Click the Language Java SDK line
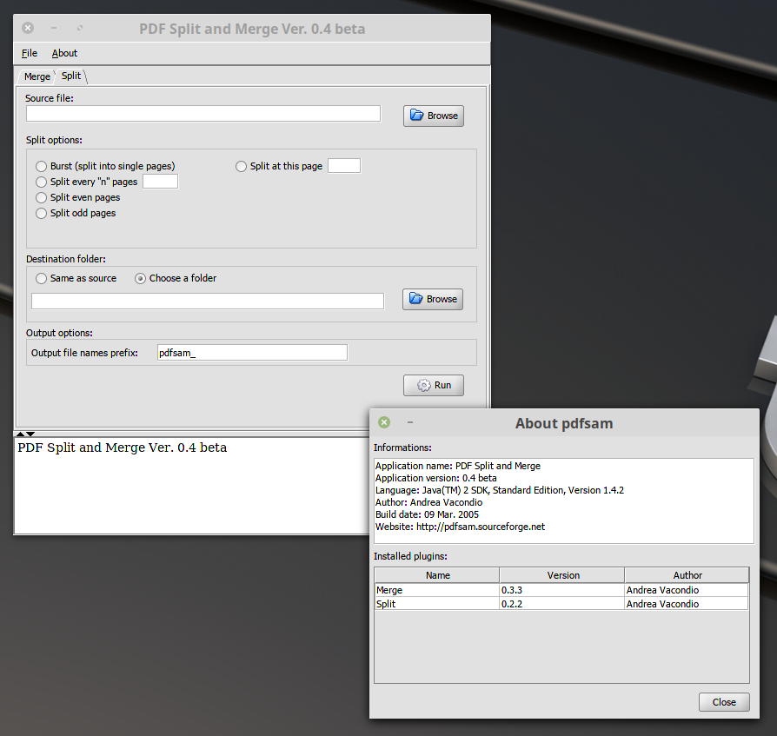Screen dimensions: 777x736 500,490
